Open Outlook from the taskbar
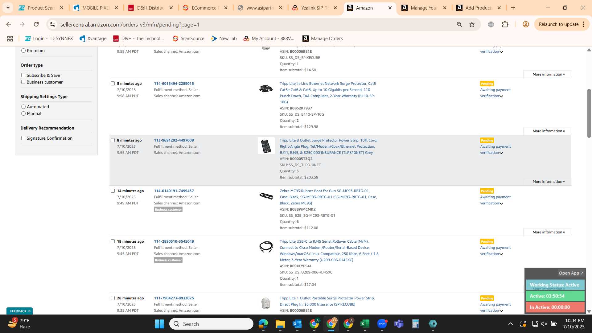 point(297,324)
